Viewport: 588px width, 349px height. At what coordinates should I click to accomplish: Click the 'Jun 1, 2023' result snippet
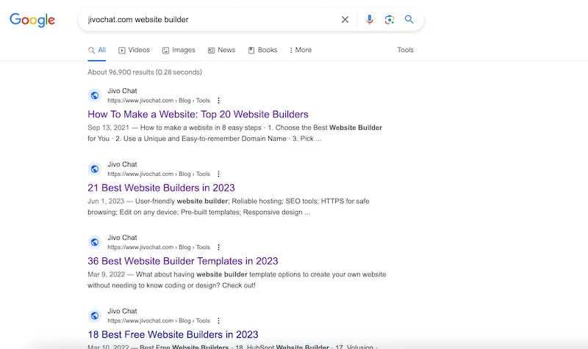[229, 207]
